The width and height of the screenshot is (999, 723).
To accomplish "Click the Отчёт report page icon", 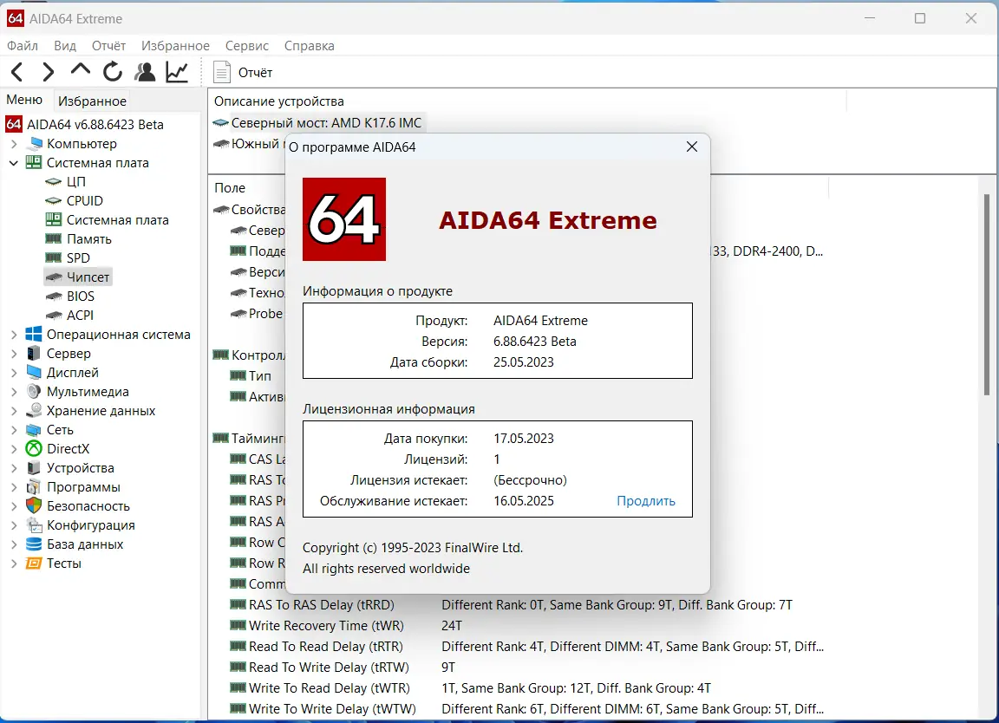I will click(221, 72).
